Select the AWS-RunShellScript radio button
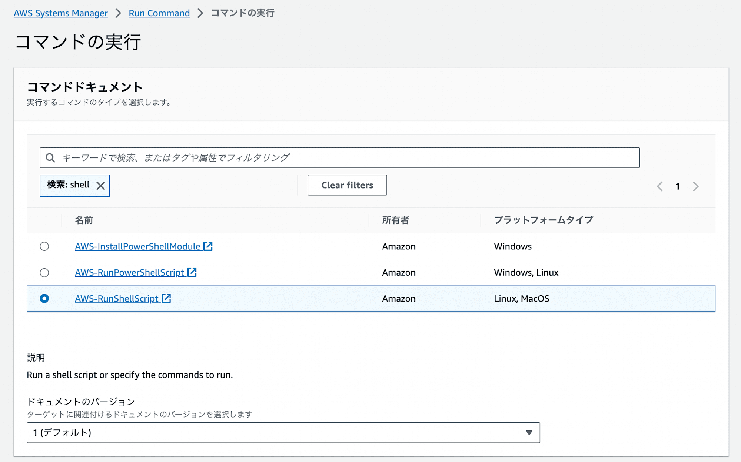Viewport: 741px width, 462px height. 44,298
